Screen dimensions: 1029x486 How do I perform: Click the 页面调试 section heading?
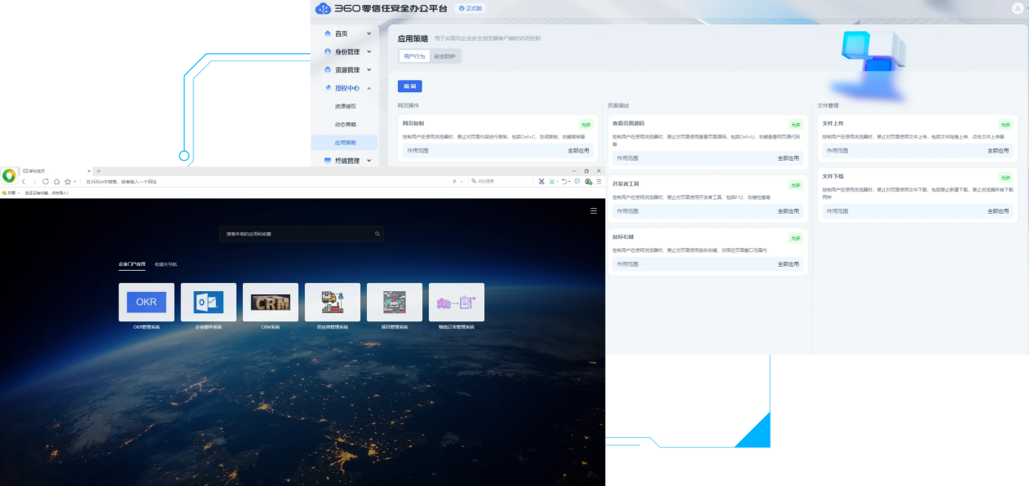click(x=618, y=105)
